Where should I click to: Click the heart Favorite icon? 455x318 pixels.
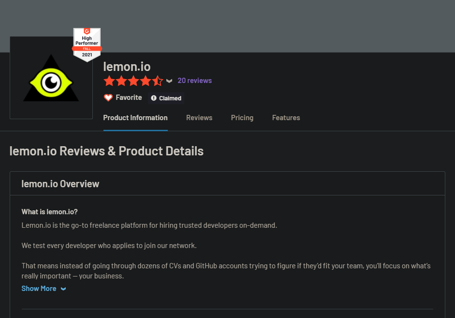click(x=108, y=97)
